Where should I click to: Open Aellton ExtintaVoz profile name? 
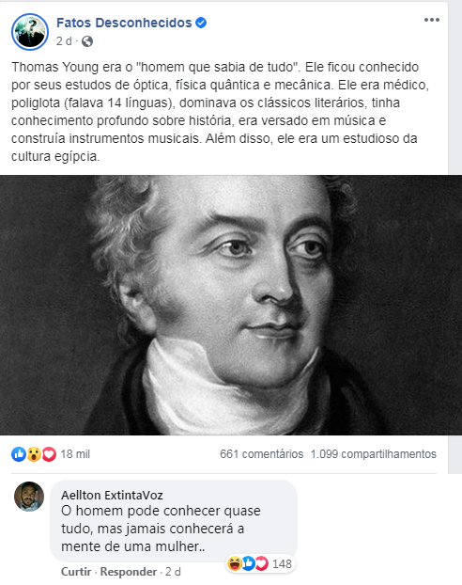coord(112,495)
